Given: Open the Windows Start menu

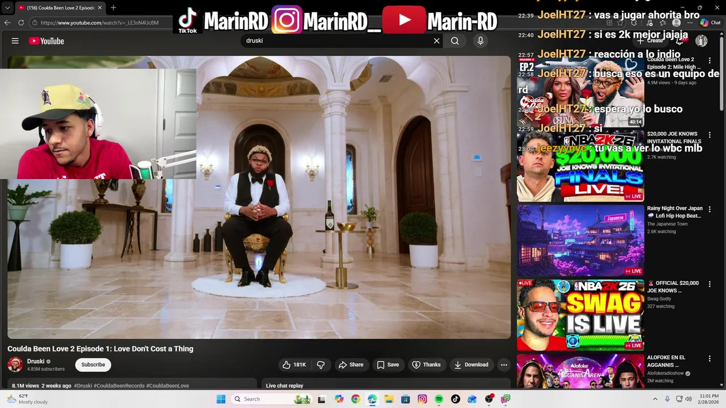Looking at the screenshot, I should coord(221,399).
